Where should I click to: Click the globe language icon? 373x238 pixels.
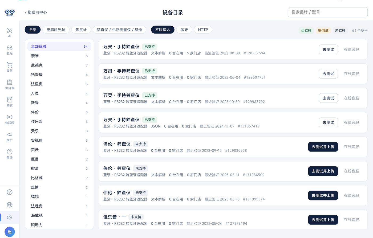point(10,205)
